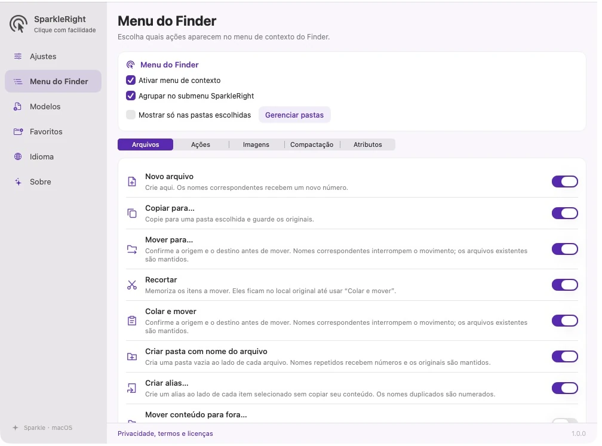Click the Novo arquivo file-plus icon
Image resolution: width=602 pixels, height=446 pixels.
pyautogui.click(x=131, y=182)
